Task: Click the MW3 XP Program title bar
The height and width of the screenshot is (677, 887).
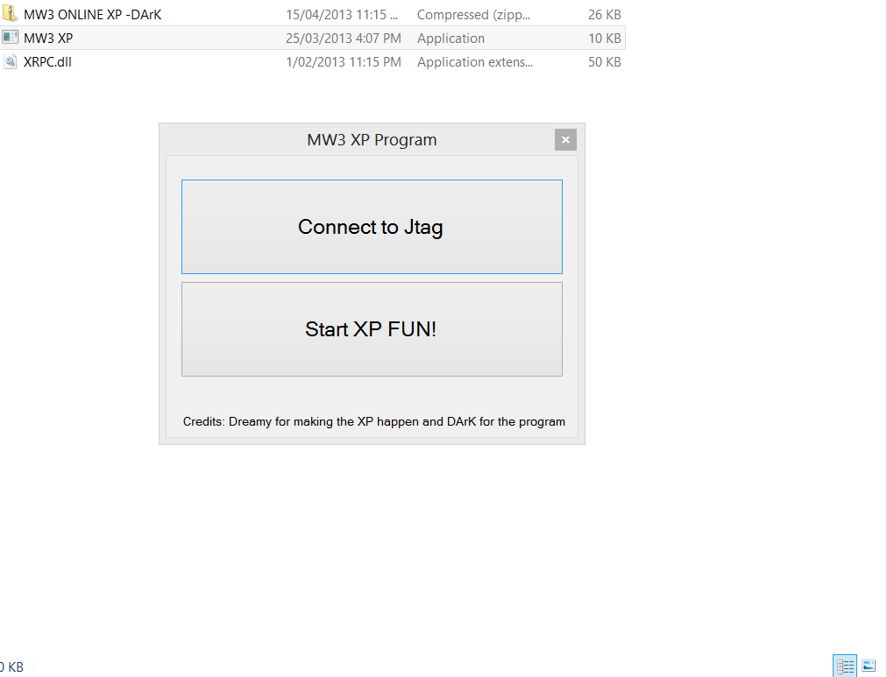Action: click(372, 139)
